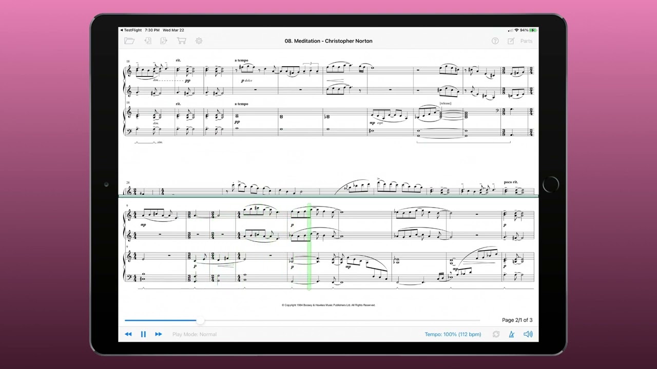Change Play Mode: Normal setting
Viewport: 657px width, 369px height.
195,334
